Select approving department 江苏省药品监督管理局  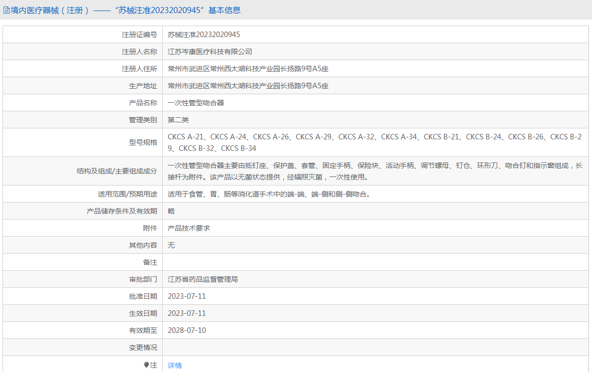click(203, 279)
